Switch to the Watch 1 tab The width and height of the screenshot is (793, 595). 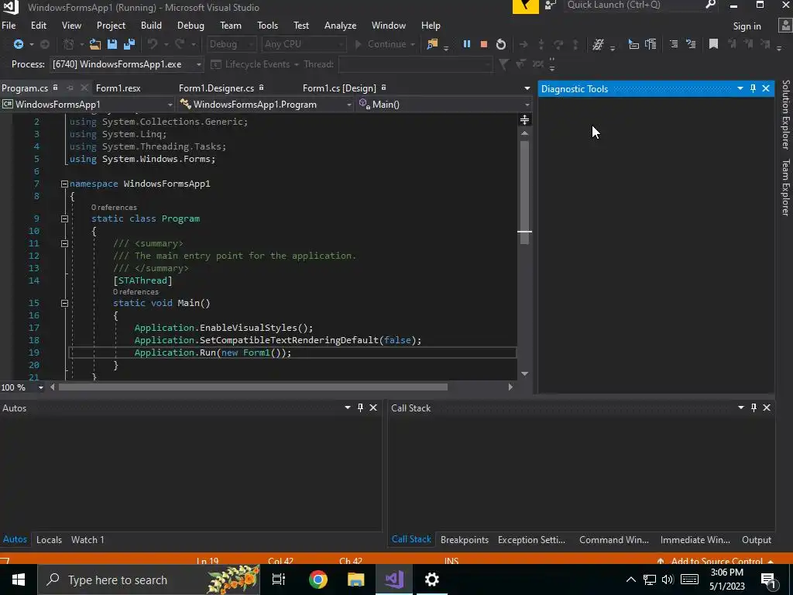(x=88, y=540)
